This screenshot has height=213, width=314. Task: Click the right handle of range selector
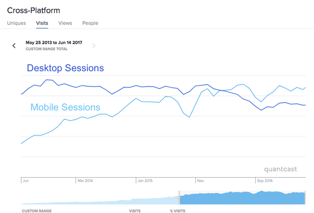pyautogui.click(x=305, y=198)
